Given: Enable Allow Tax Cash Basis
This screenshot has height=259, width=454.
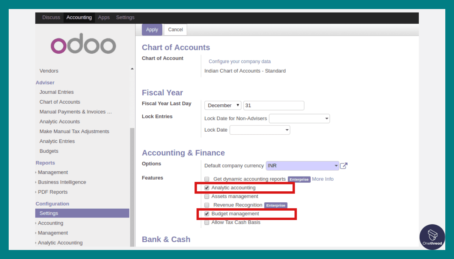Looking at the screenshot, I should pyautogui.click(x=207, y=222).
